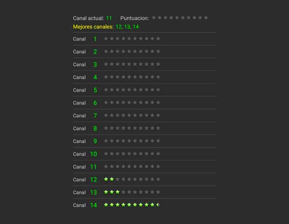Viewport: 289px width, 224px height.
Task: Click the Canal 4 row label
Action: [x=79, y=77]
